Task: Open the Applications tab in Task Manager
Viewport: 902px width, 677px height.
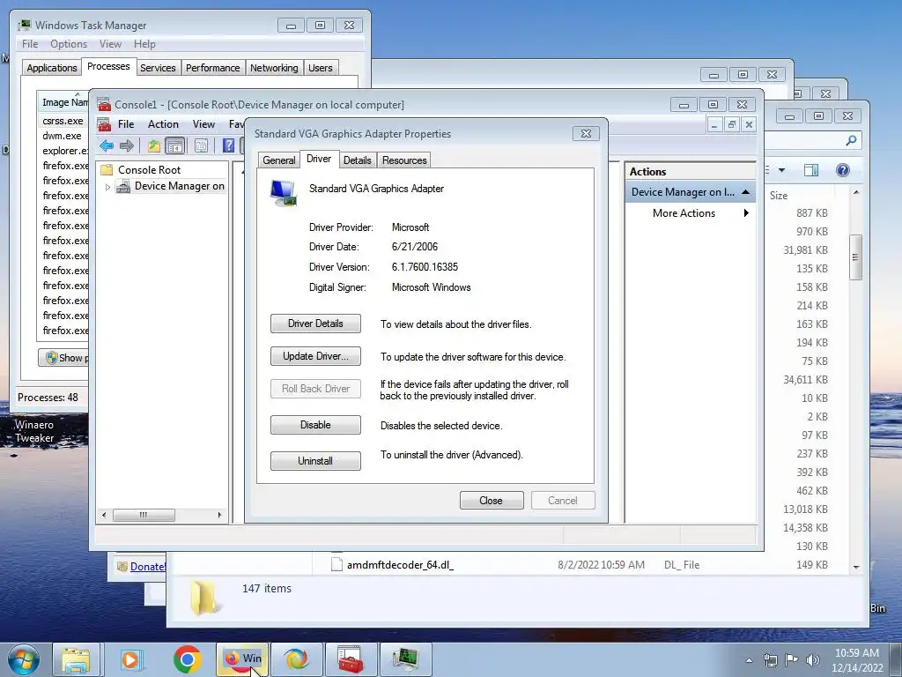Action: pyautogui.click(x=52, y=68)
